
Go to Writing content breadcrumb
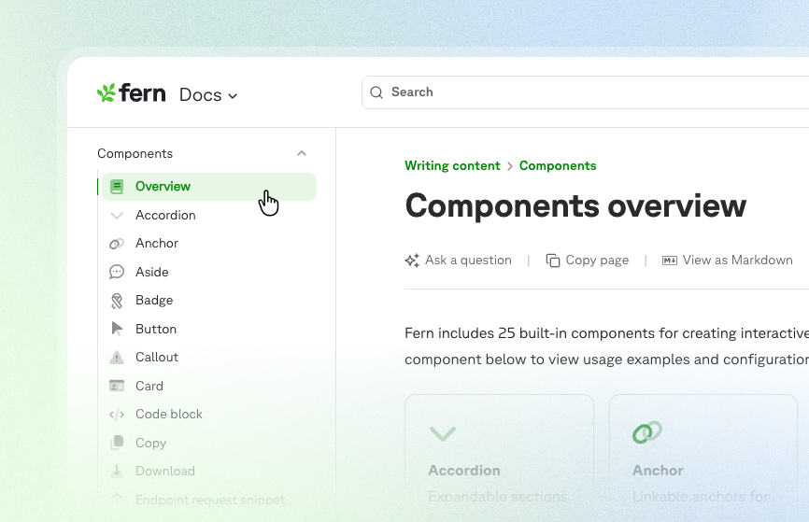[x=452, y=165]
